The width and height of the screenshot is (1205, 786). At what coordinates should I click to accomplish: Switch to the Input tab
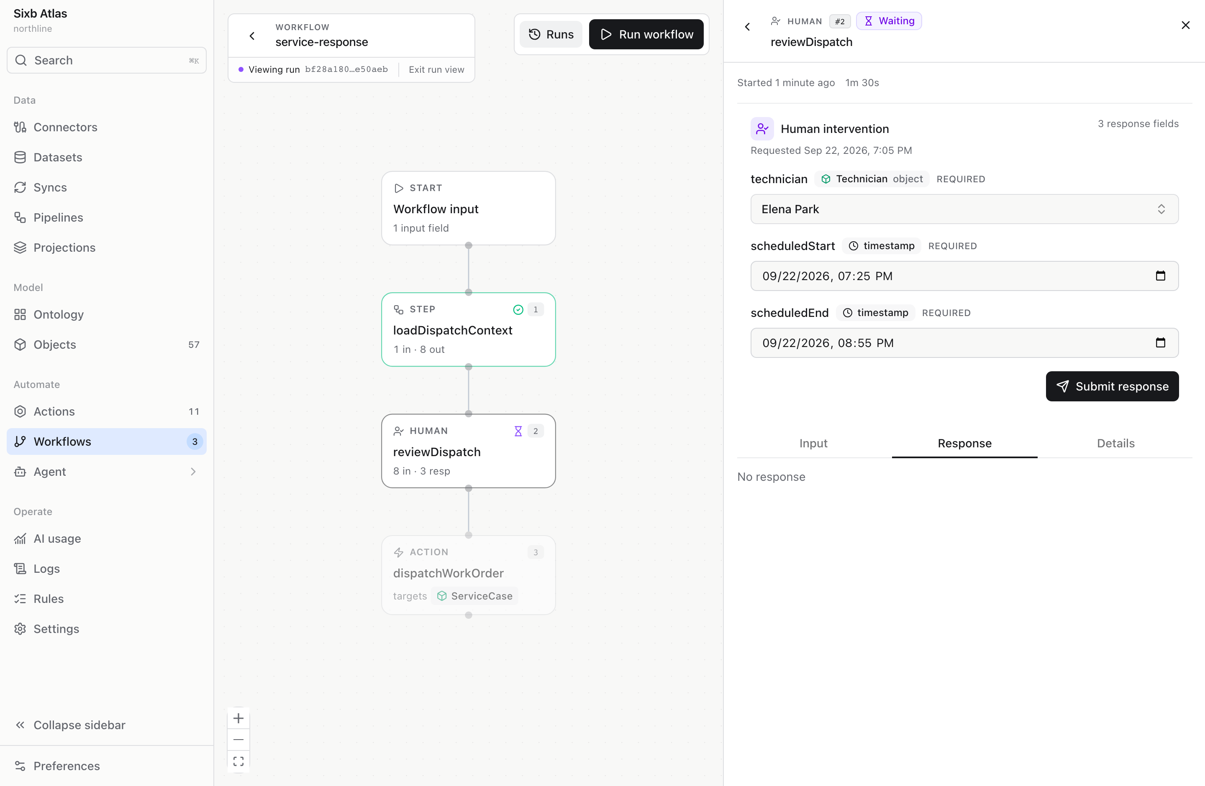pos(813,443)
